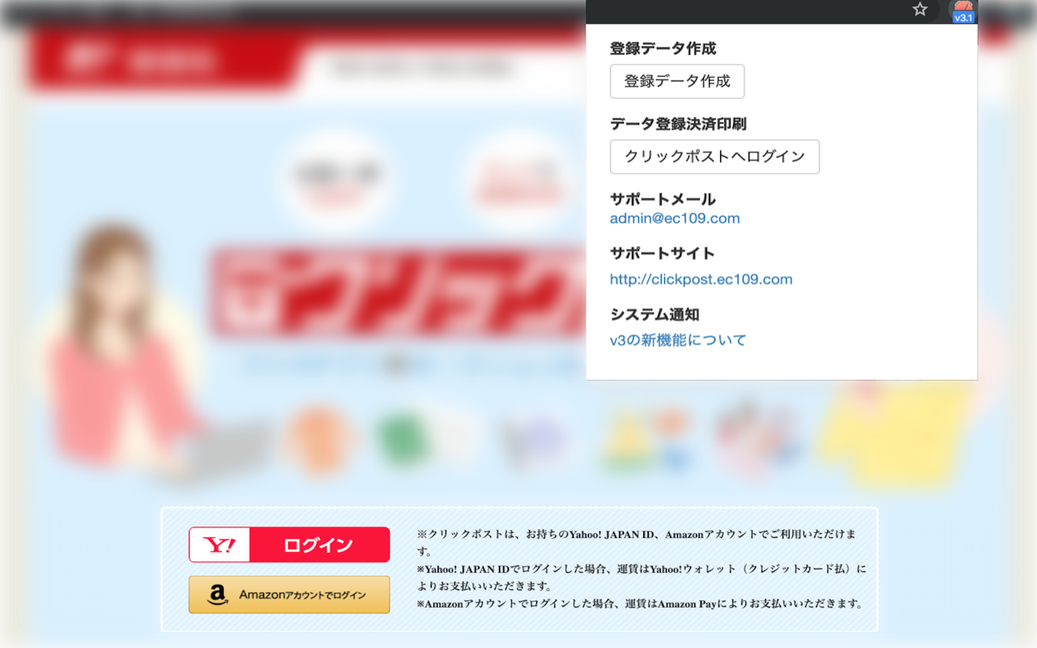Viewport: 1037px width, 648px height.
Task: Click the サポートサイト heading text
Action: (x=662, y=254)
